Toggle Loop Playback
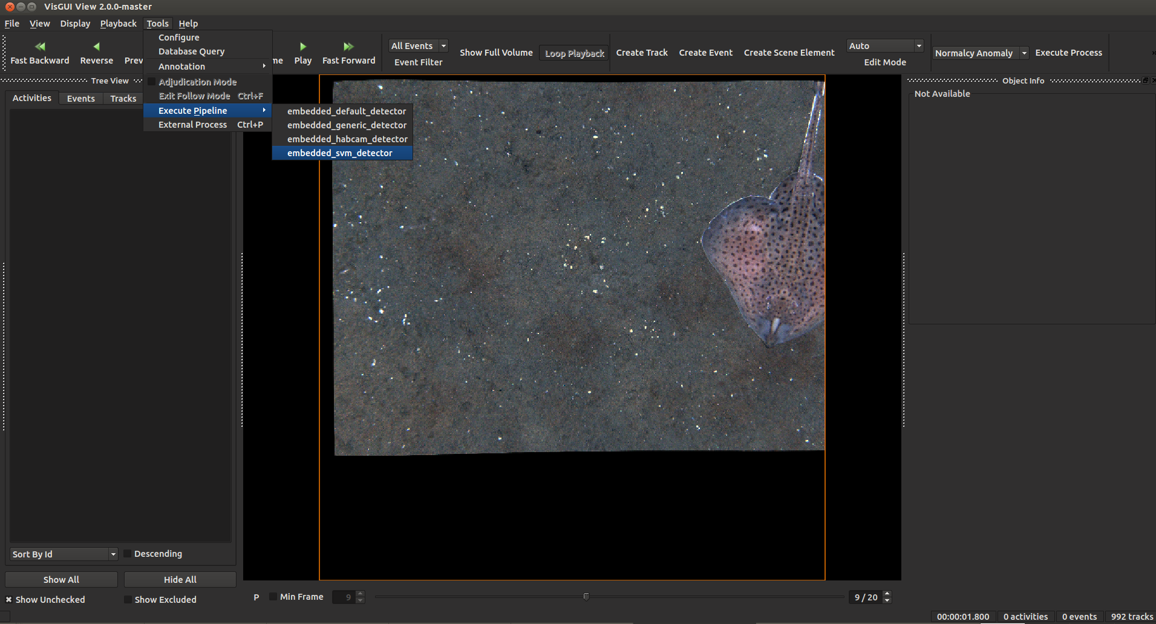Screen dimensions: 1156x624 pyautogui.click(x=574, y=53)
